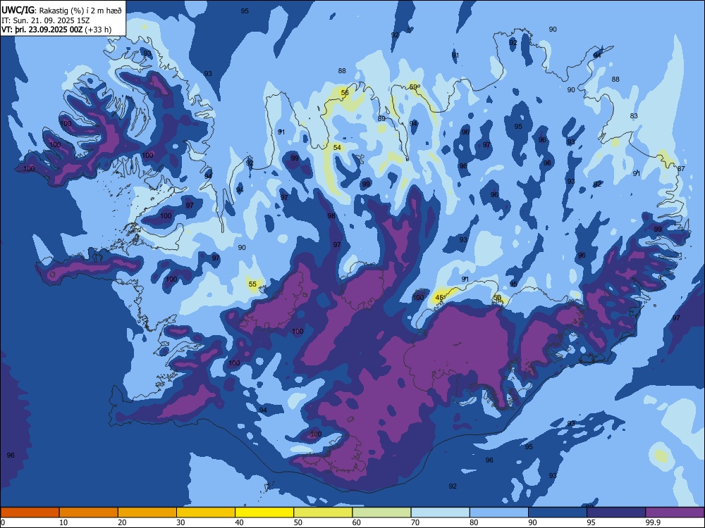Select the purple above-99.9 legend swatch

coord(675,513)
